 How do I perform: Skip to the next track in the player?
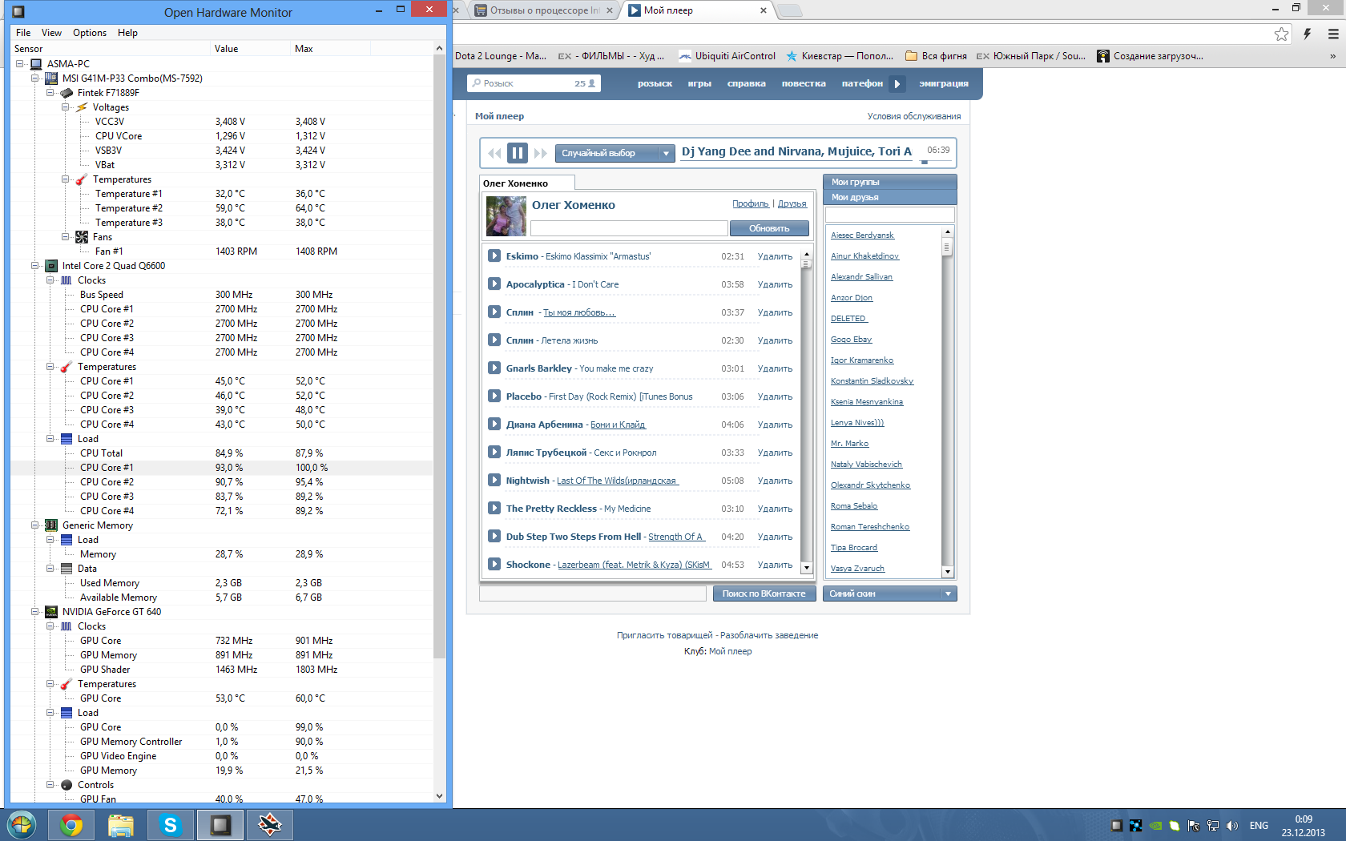[541, 153]
